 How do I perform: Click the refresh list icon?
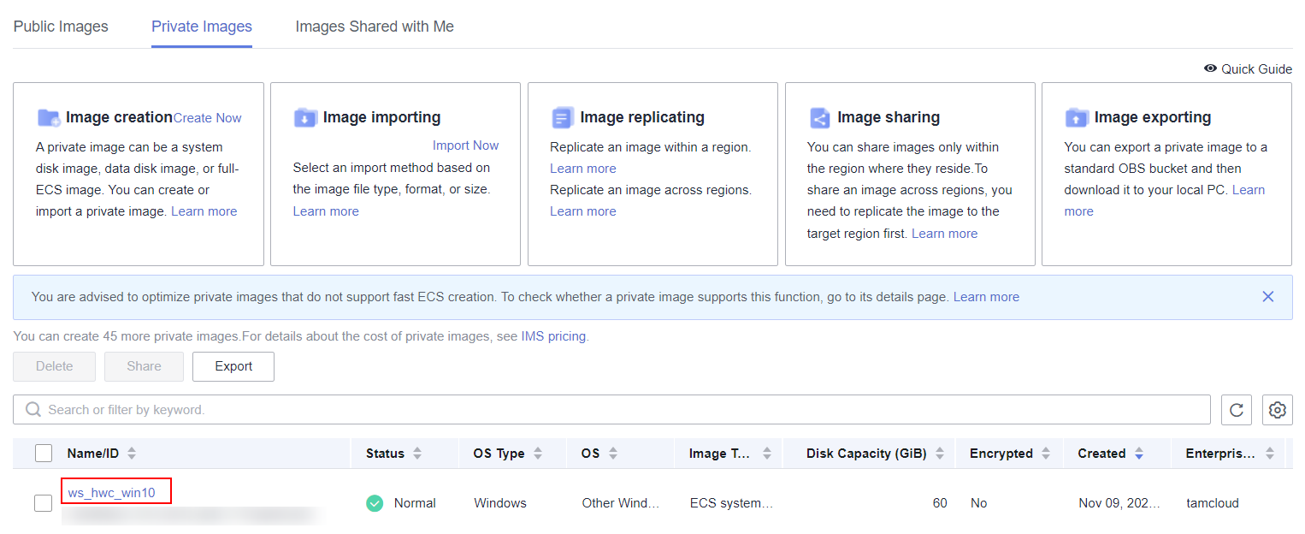click(x=1236, y=410)
